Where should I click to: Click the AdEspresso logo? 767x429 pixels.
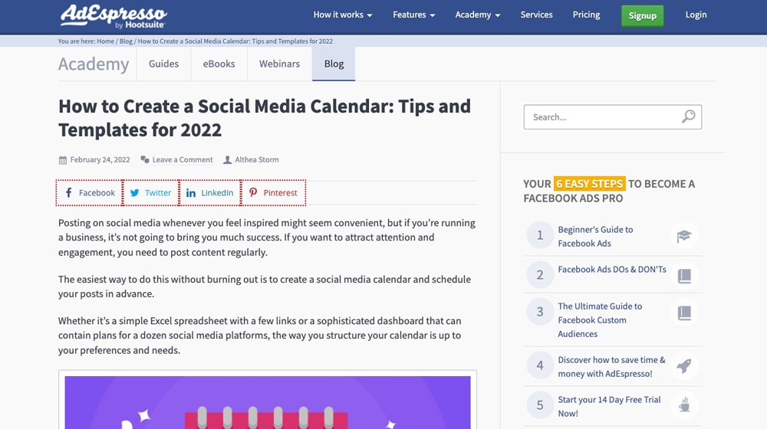click(113, 16)
